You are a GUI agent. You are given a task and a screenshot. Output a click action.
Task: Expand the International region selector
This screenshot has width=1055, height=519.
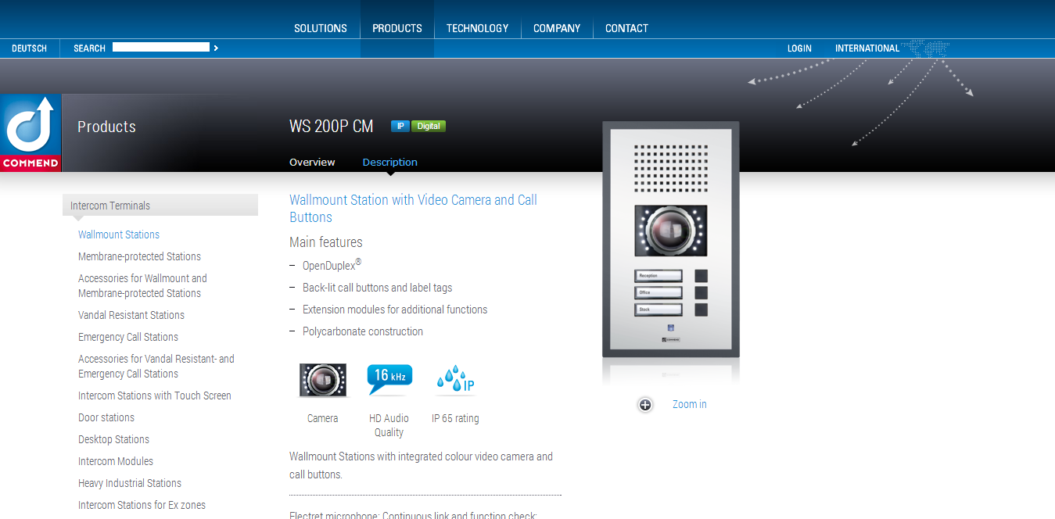pos(867,48)
